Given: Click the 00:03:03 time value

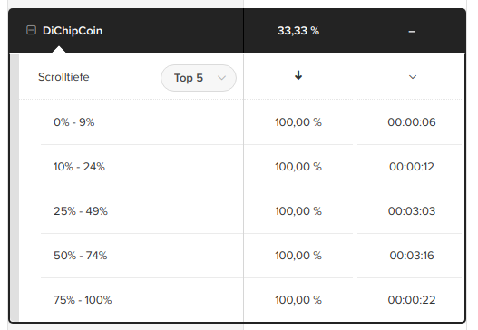Looking at the screenshot, I should [412, 211].
